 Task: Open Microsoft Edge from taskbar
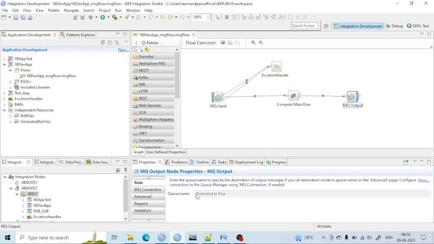[x=146, y=238]
